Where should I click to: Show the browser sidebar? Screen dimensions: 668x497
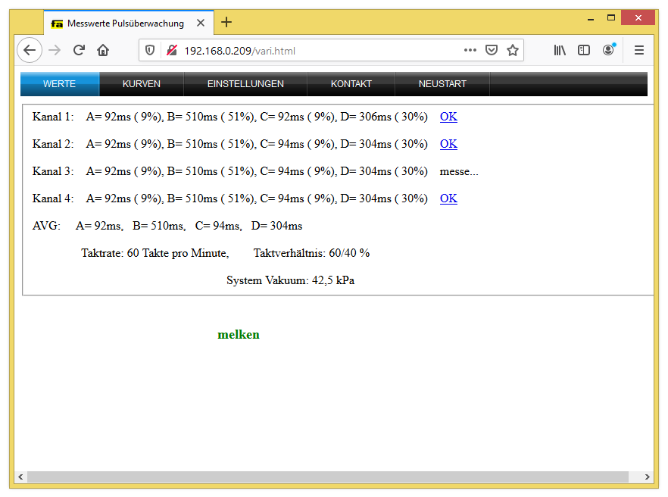[584, 50]
